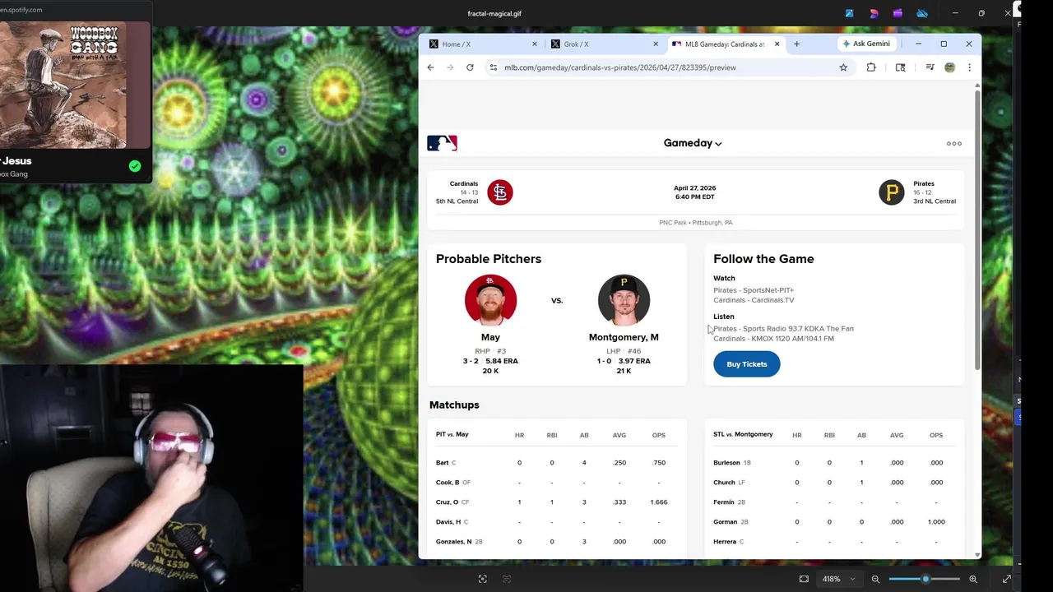Viewport: 1053px width, 592px height.
Task: Click the Cardinals team logo
Action: [x=499, y=192]
